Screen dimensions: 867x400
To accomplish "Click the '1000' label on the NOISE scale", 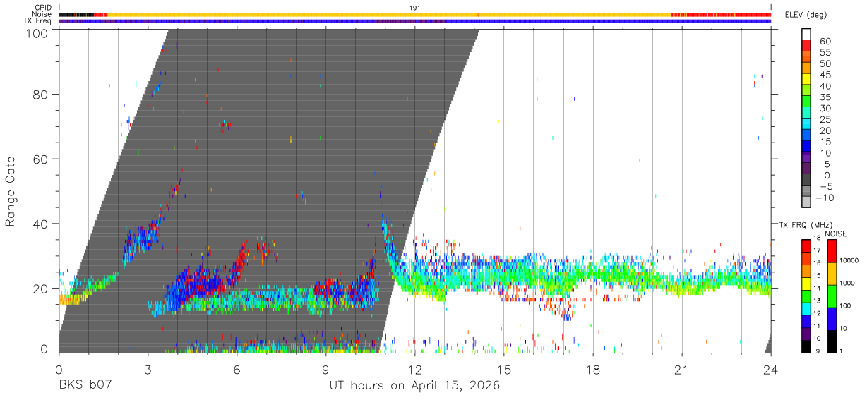I will [x=849, y=284].
